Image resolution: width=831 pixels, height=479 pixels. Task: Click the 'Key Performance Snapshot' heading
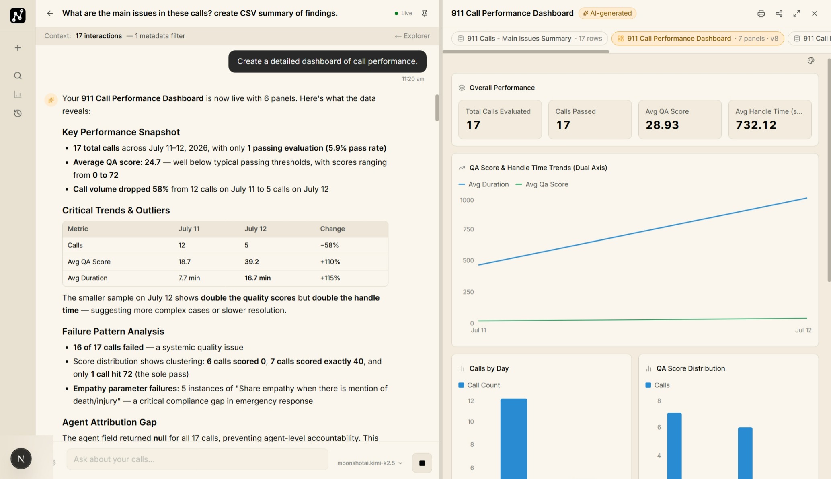[x=121, y=132]
